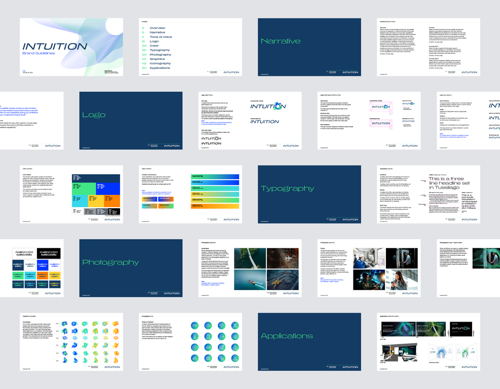Click the man with headset photo
500x389 pixels.
click(x=369, y=280)
